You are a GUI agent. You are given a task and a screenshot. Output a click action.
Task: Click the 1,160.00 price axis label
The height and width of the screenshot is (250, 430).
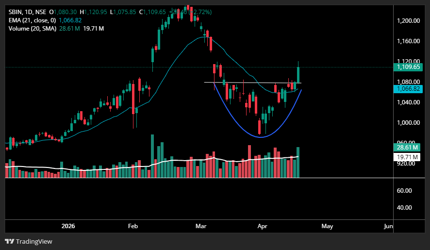pos(408,41)
